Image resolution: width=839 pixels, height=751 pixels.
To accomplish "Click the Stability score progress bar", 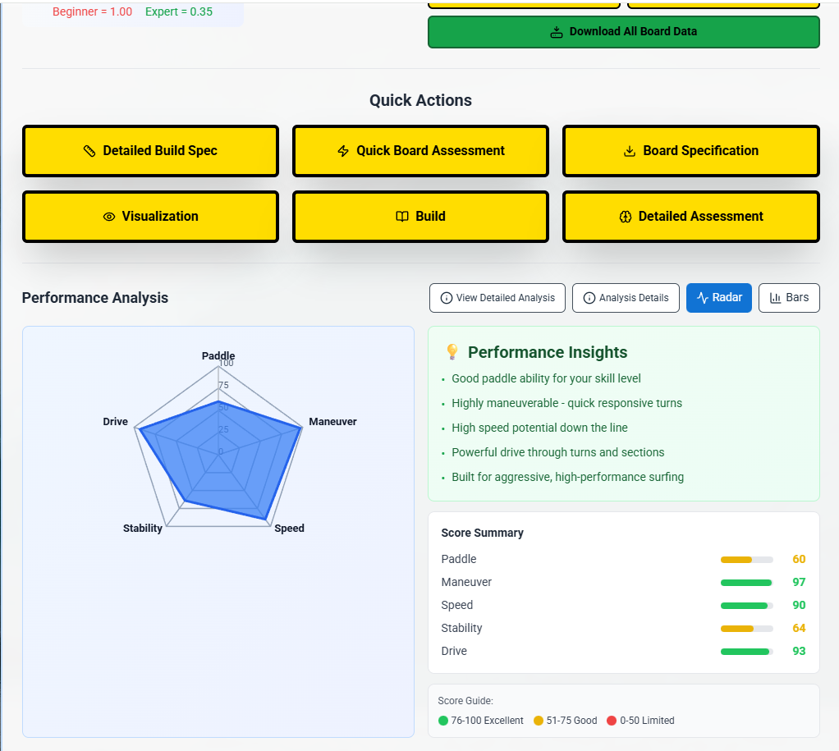I will click(746, 629).
